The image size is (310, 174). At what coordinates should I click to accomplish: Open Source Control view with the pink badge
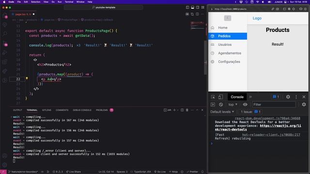(5, 44)
